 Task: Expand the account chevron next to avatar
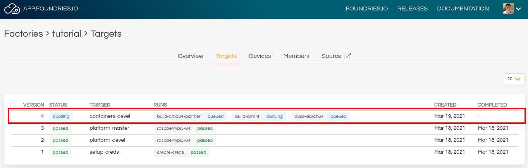tap(518, 9)
